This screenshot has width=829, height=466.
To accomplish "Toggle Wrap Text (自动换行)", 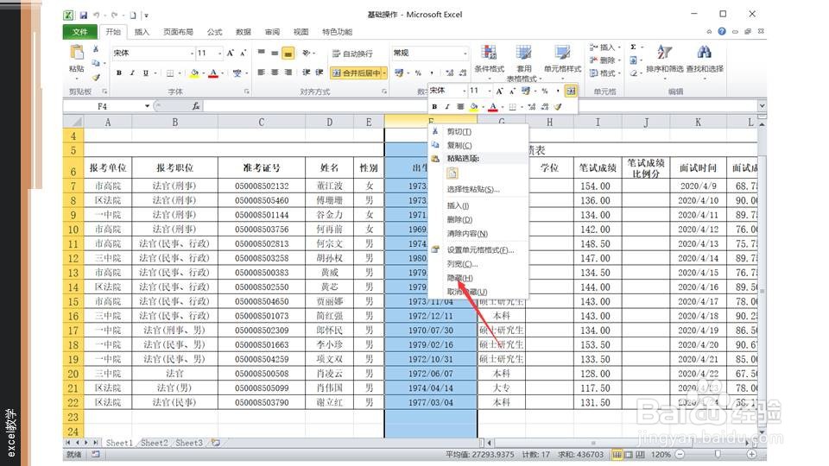I will point(352,54).
